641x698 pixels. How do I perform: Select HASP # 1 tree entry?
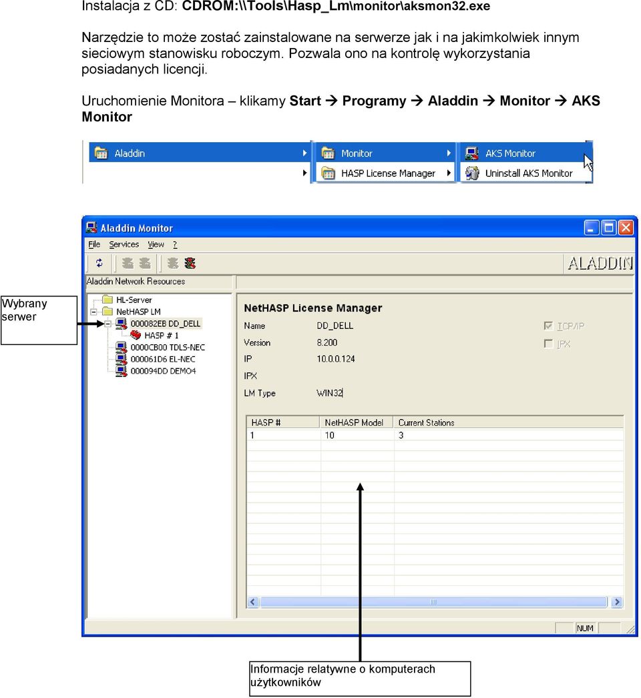(x=162, y=335)
